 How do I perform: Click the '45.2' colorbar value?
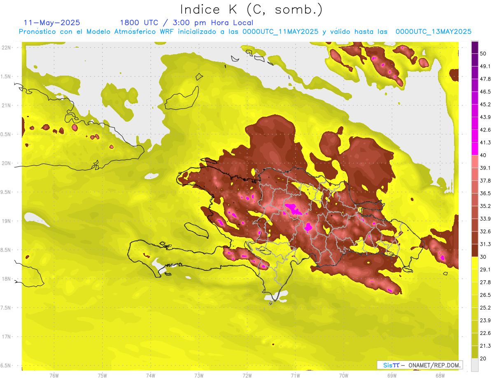coord(485,104)
